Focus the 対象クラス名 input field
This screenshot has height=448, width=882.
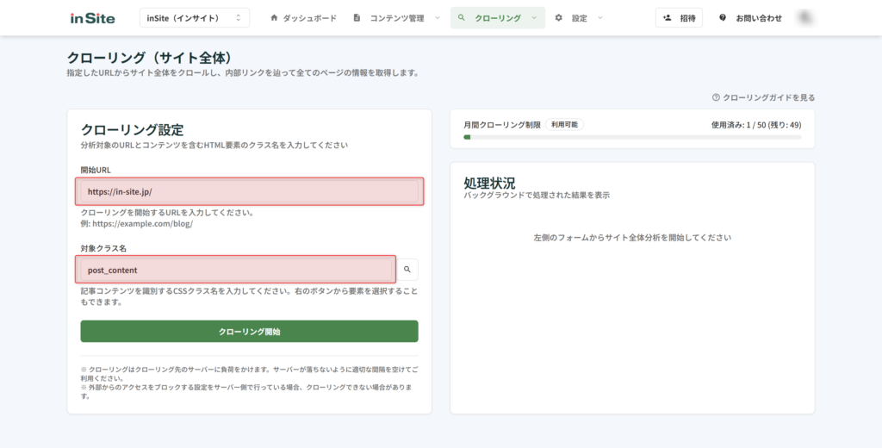coord(236,270)
